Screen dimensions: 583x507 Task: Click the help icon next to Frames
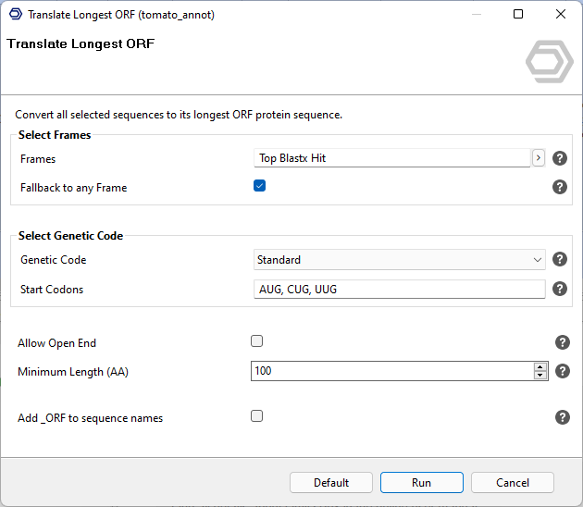(559, 158)
